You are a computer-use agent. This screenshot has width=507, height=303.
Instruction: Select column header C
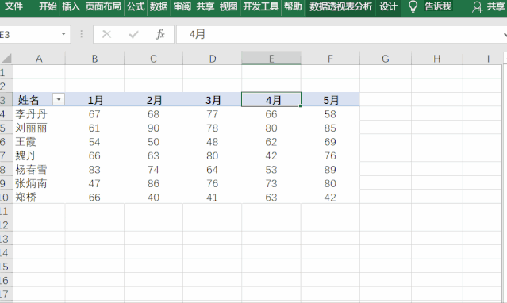(x=153, y=59)
